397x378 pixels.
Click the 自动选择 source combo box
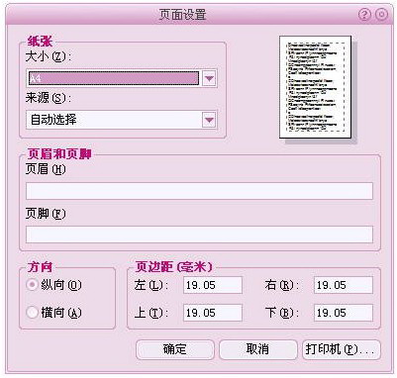tap(121, 120)
